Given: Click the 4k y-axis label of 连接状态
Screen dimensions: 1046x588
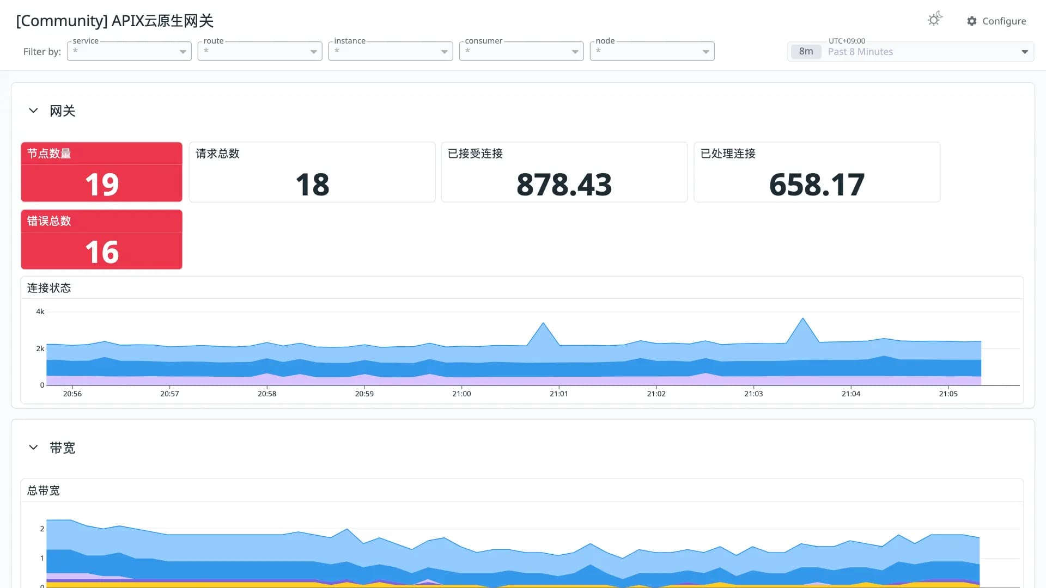Looking at the screenshot, I should 40,312.
